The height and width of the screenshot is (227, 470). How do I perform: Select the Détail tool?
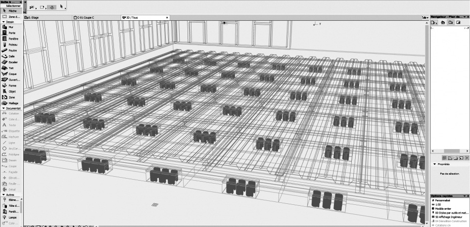[x=11, y=189]
